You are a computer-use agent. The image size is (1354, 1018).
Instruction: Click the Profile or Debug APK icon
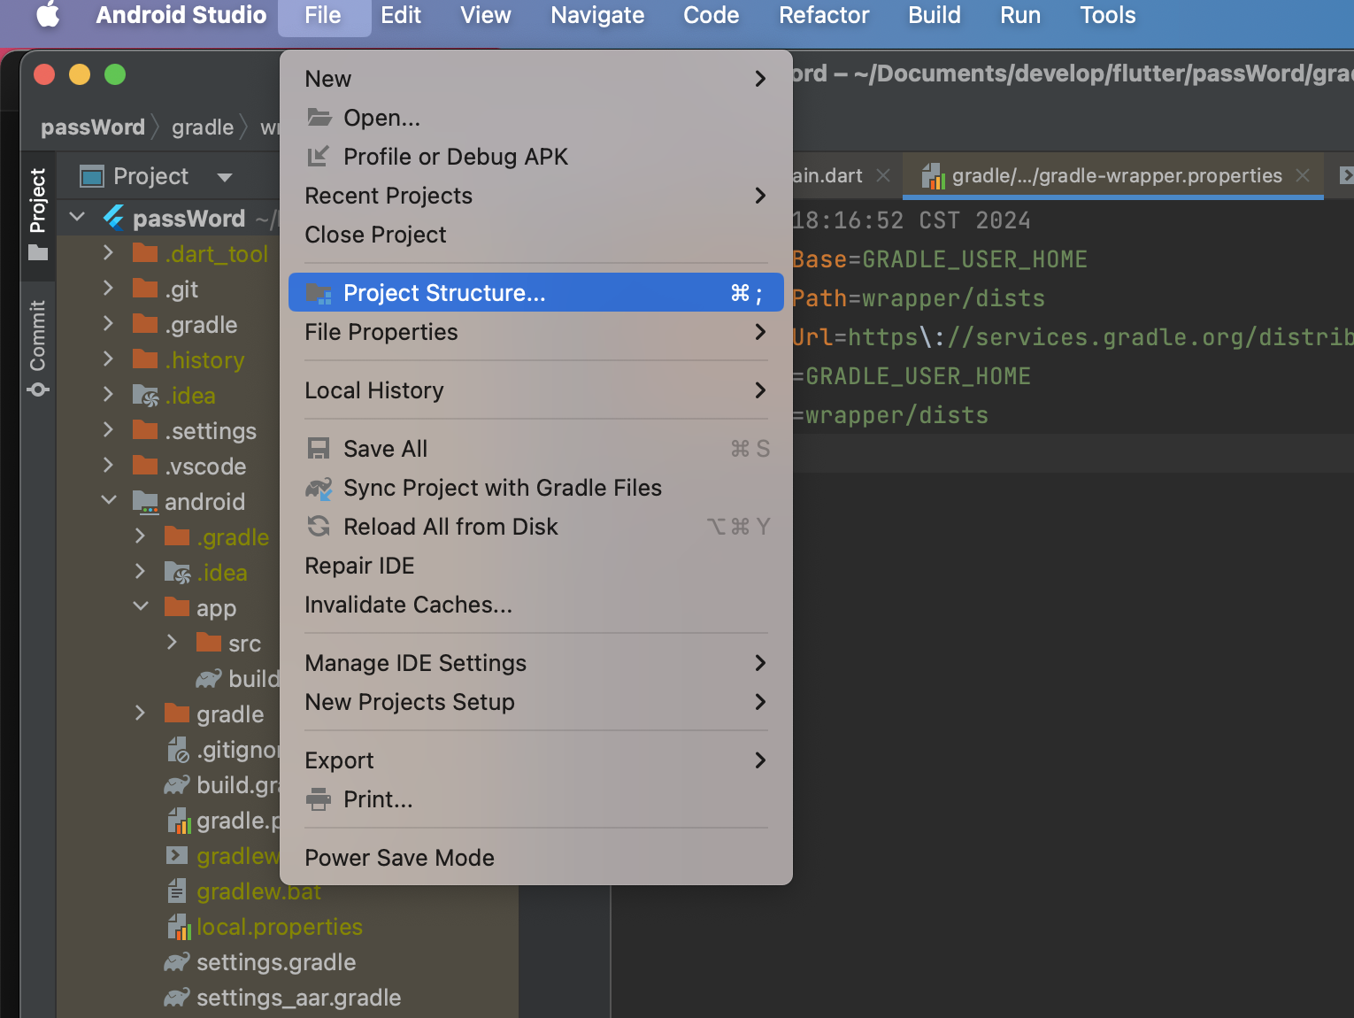pos(319,157)
